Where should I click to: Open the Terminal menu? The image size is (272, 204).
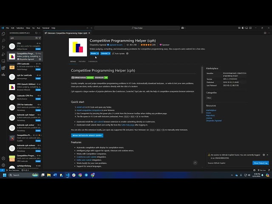[x=46, y=28]
